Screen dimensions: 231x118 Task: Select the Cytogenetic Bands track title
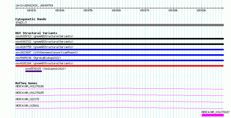tap(31, 19)
